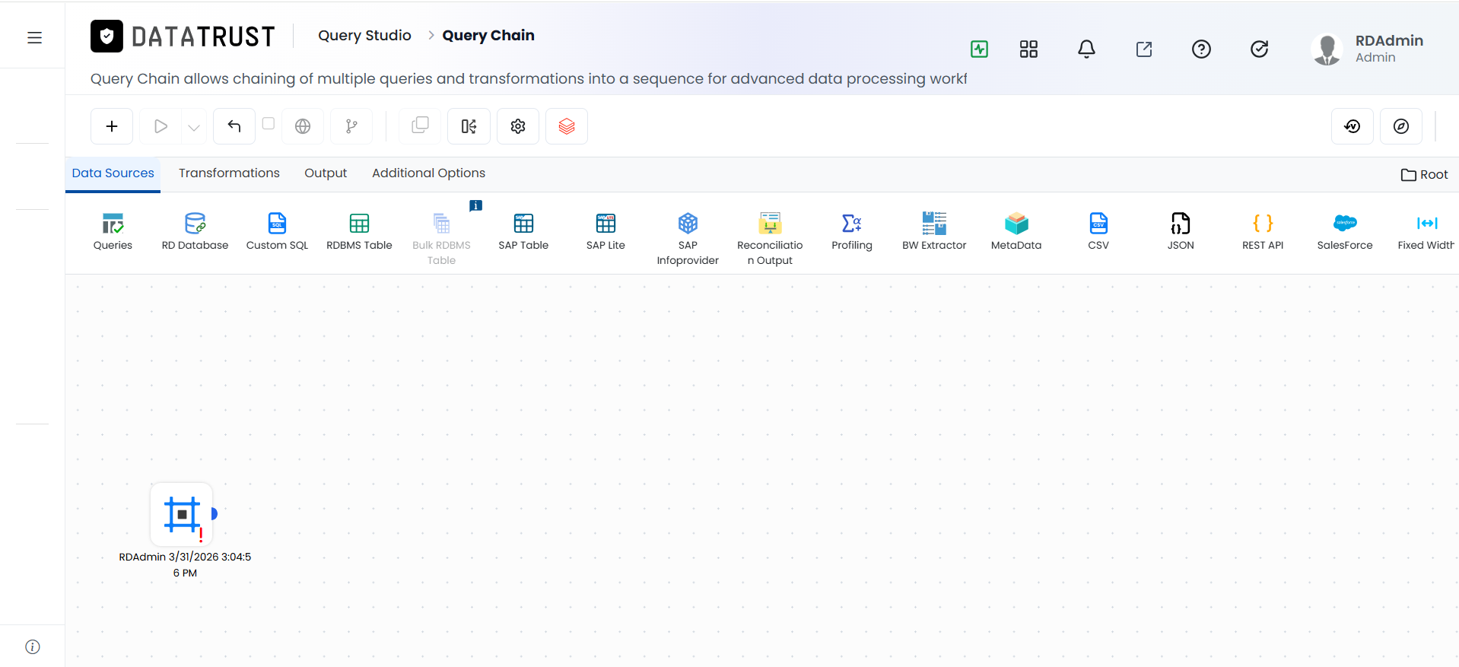Click the blue output connector of the node
1459x667 pixels.
(215, 514)
